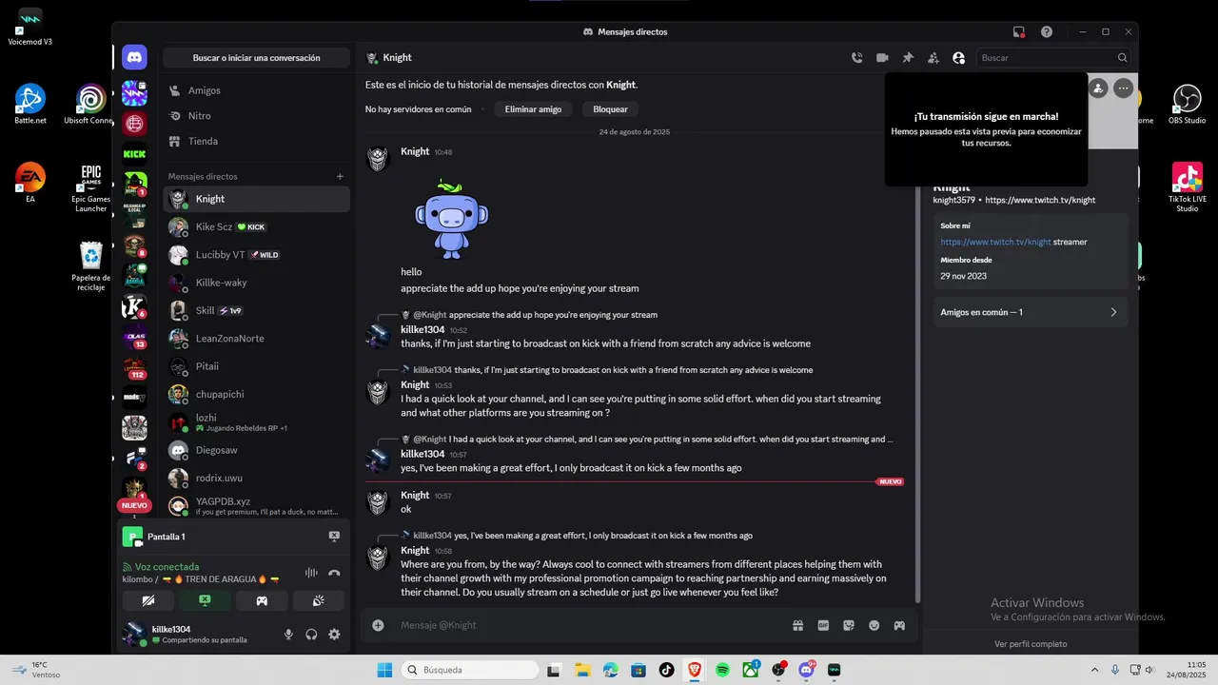Open Spotify from taskbar
The width and height of the screenshot is (1218, 685).
pos(722,670)
